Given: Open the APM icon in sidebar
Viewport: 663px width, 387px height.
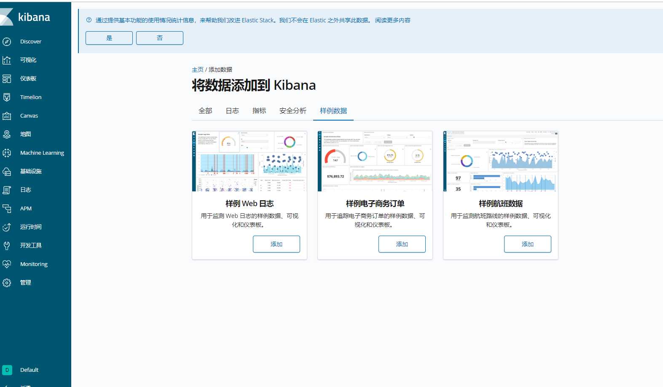Looking at the screenshot, I should click(x=7, y=208).
